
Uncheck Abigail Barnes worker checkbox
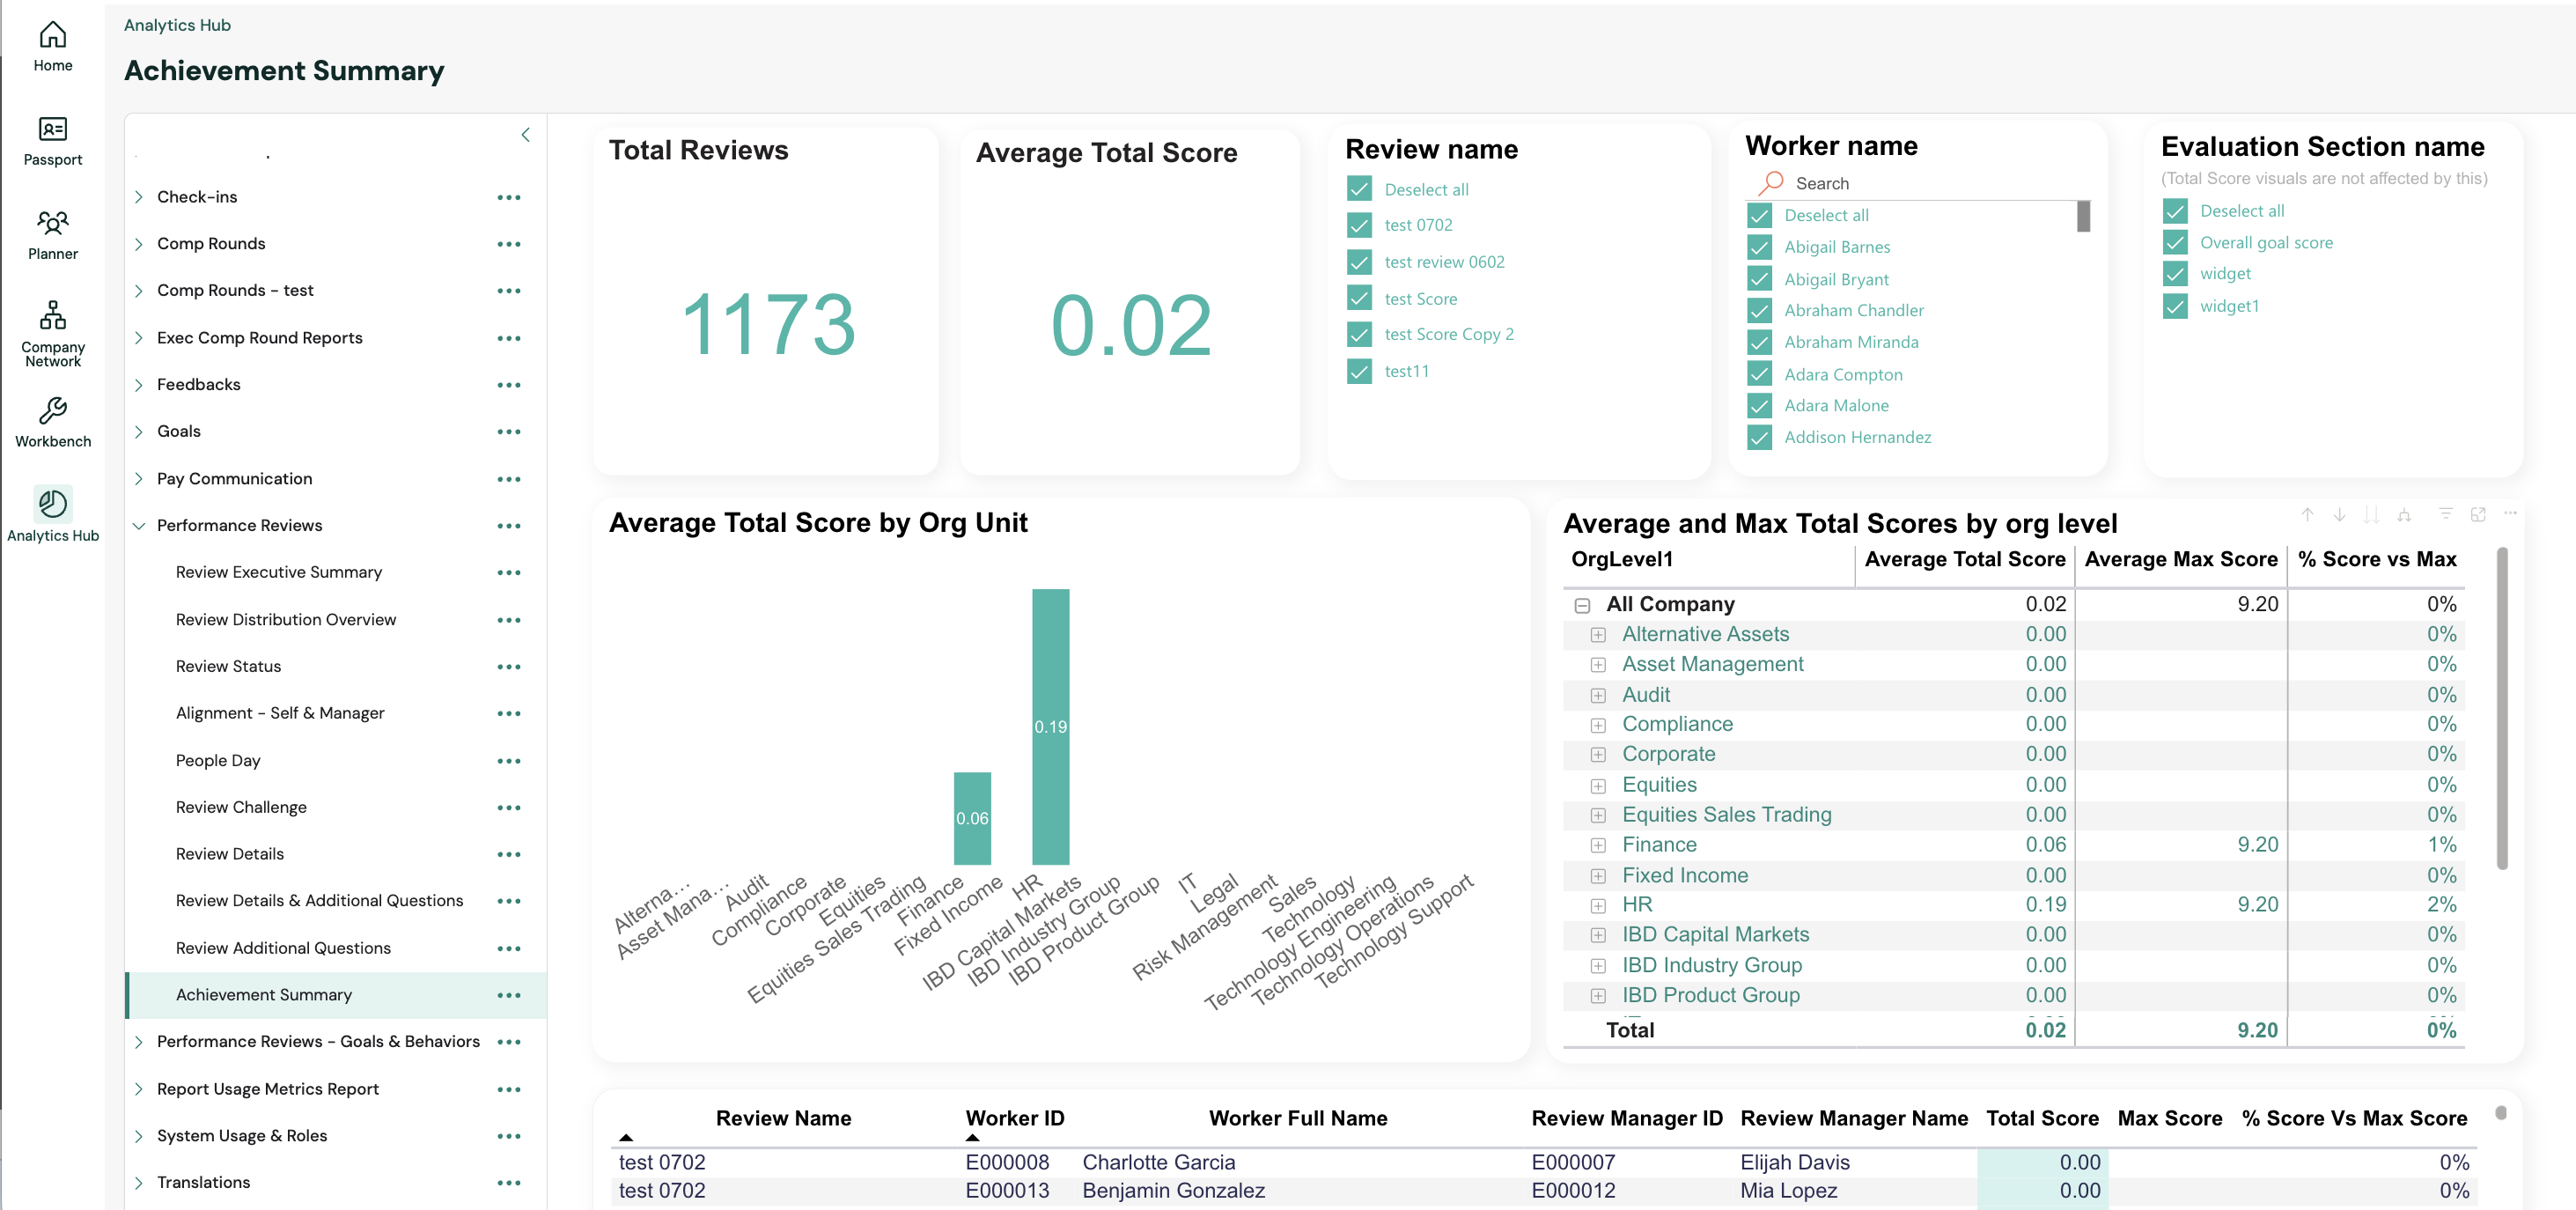(x=1759, y=247)
